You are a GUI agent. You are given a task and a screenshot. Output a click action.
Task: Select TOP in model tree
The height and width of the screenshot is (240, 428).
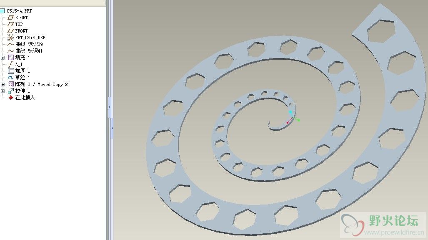19,24
